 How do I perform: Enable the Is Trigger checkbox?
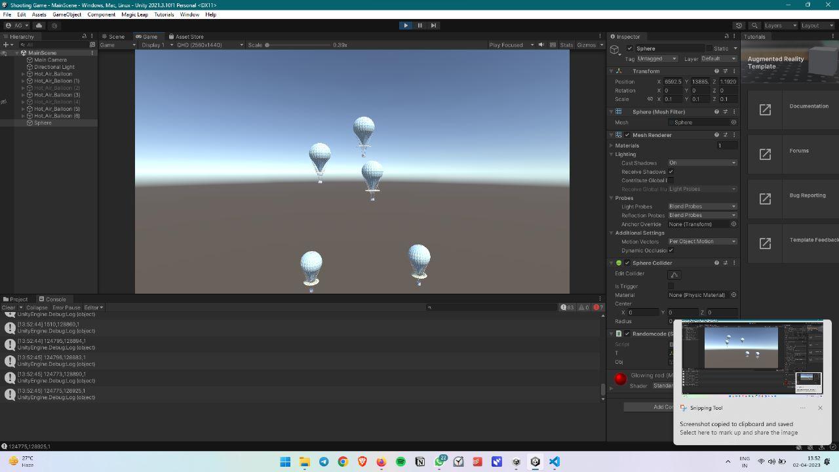pos(671,286)
